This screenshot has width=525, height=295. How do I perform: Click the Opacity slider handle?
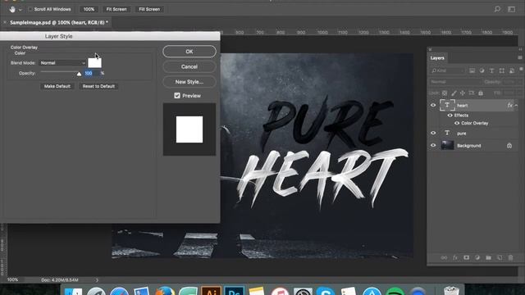79,74
